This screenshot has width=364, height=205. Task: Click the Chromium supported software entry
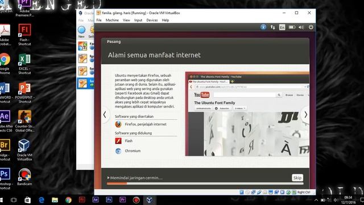tap(128, 151)
